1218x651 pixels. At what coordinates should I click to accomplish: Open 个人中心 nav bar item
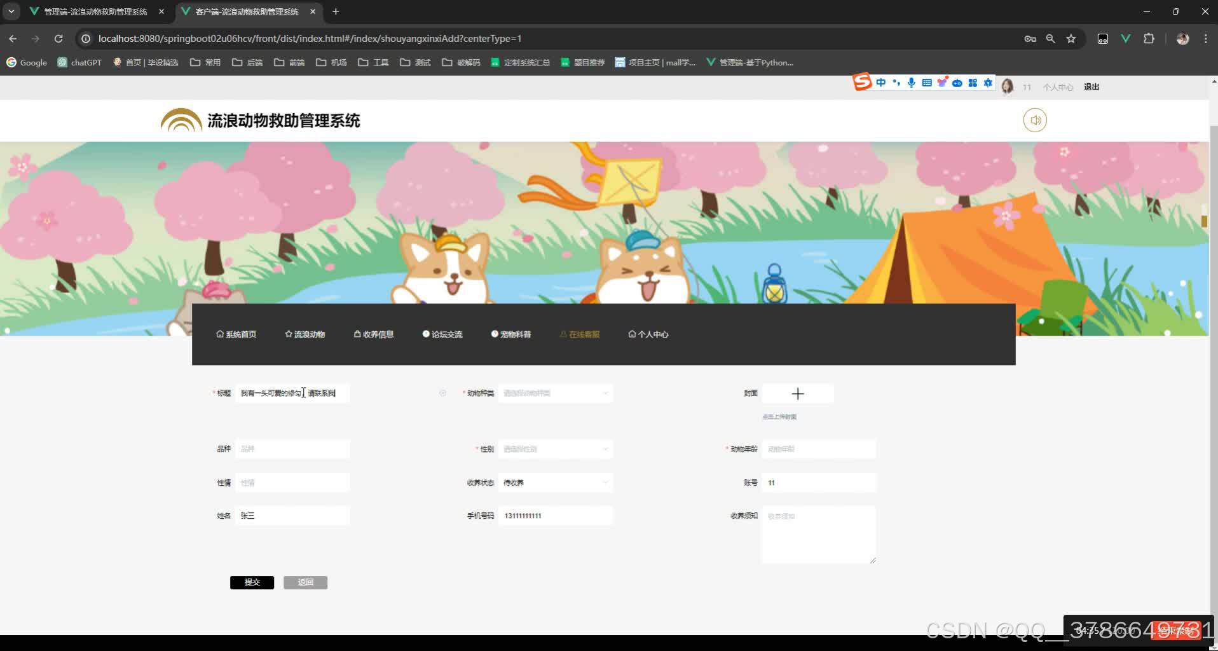click(x=648, y=334)
